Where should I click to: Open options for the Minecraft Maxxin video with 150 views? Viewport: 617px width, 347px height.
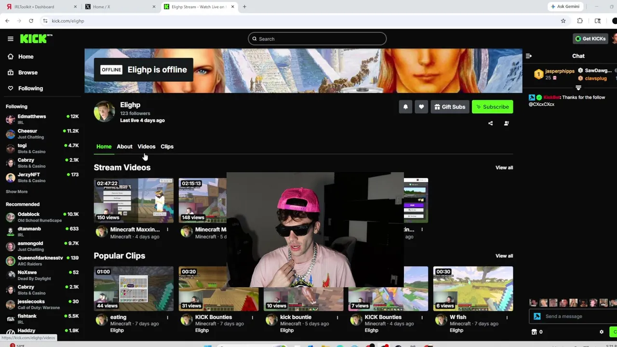[x=167, y=229]
